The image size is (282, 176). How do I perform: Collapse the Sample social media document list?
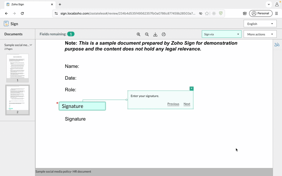(31, 45)
